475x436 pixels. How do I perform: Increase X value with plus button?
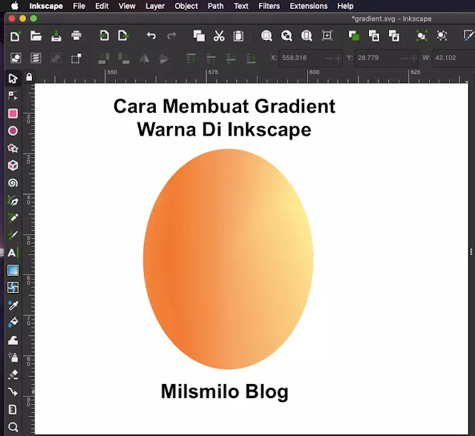pos(338,58)
